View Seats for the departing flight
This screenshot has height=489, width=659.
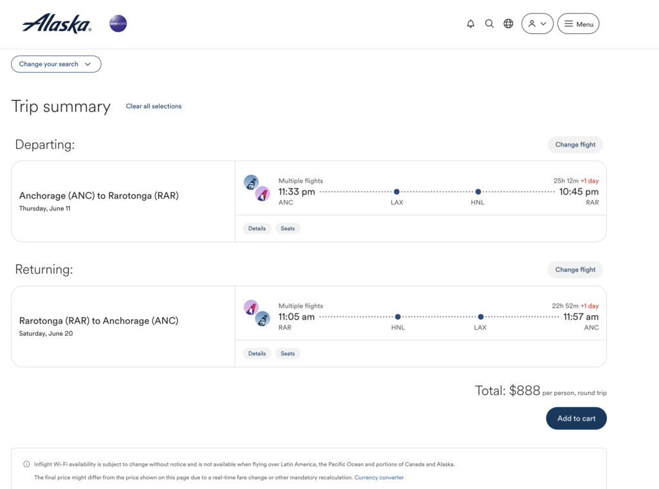[288, 228]
